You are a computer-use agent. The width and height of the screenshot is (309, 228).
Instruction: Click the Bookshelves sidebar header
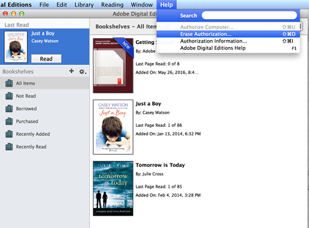coord(18,72)
